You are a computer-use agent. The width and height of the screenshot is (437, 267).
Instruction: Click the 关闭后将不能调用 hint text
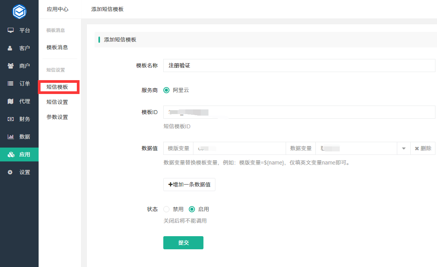click(185, 221)
